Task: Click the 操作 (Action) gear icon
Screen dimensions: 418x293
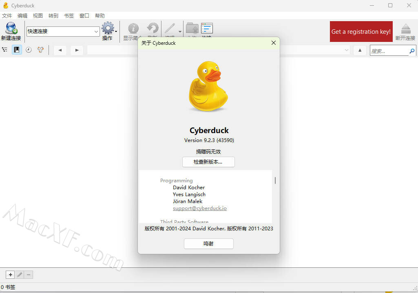Action: coord(108,28)
